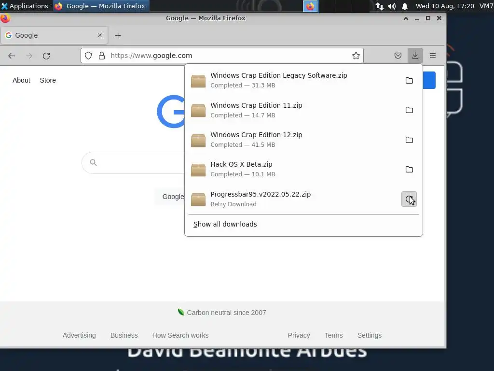Image resolution: width=494 pixels, height=371 pixels.
Task: Open How Search works link
Action: pos(180,335)
